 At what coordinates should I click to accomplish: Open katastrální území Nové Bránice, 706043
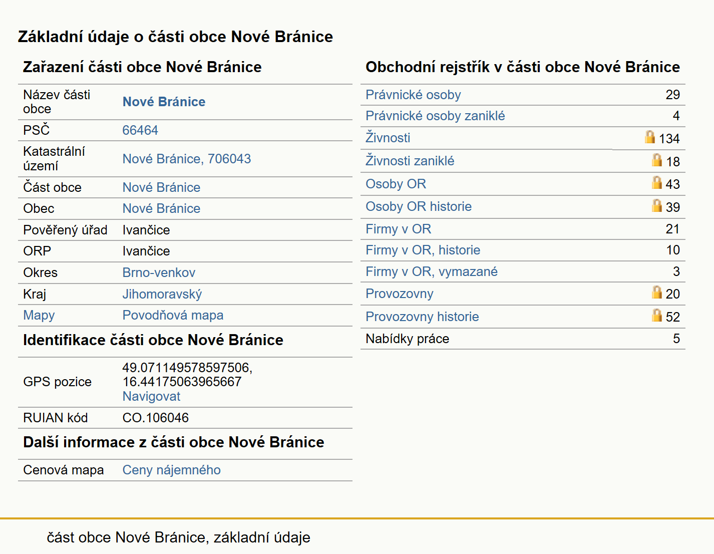pyautogui.click(x=187, y=159)
